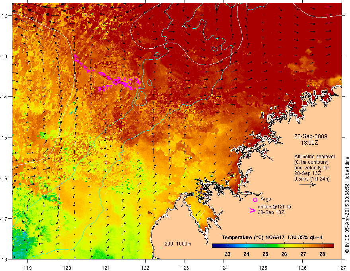Click the Temperature NOAA17_L3U colorbar title
Image resolution: width=350 pixels, height=271 pixels.
(272, 238)
